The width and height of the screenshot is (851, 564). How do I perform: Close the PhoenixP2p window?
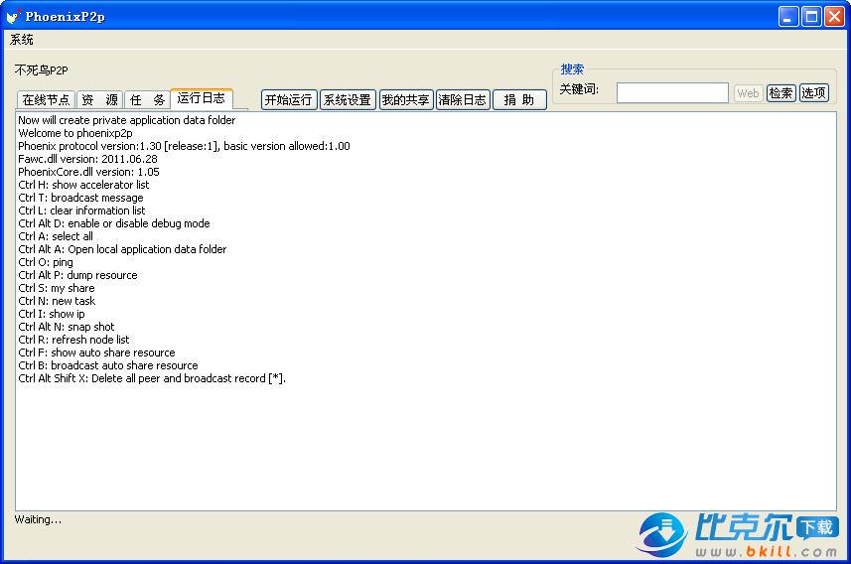click(834, 16)
